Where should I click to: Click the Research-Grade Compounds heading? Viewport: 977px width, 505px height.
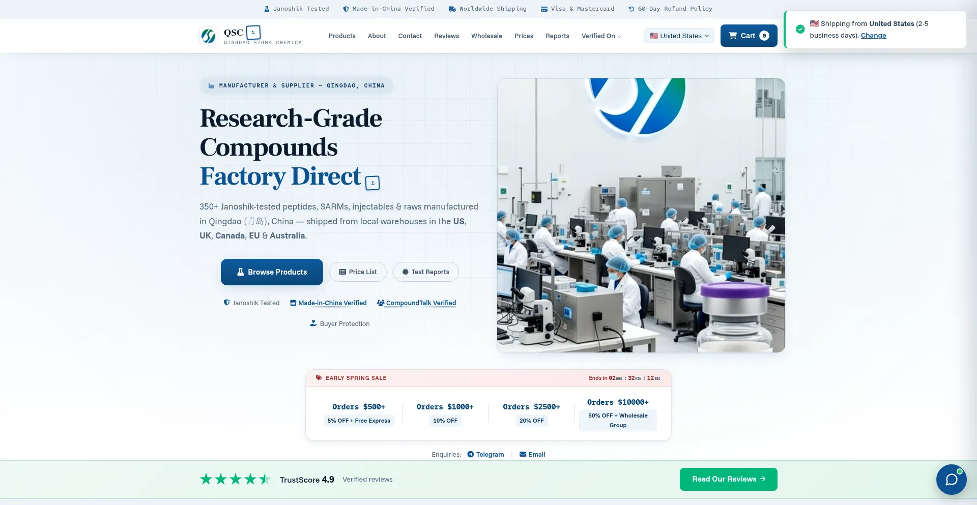[291, 132]
